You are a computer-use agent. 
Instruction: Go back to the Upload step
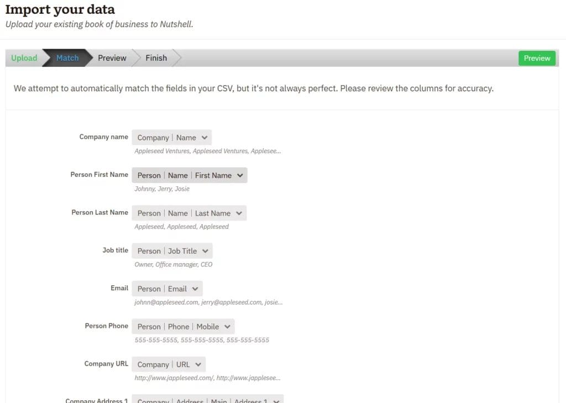tap(24, 58)
